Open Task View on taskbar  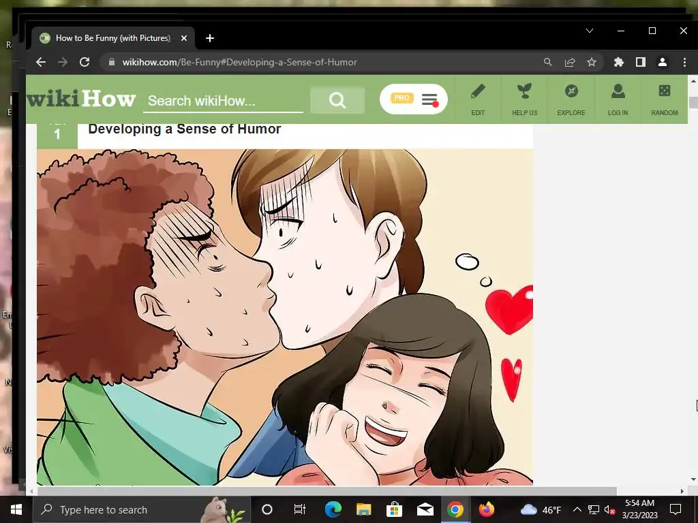tap(300, 509)
